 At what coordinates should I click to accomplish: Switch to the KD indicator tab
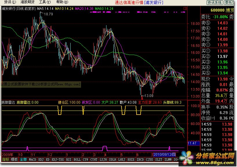point(48,159)
